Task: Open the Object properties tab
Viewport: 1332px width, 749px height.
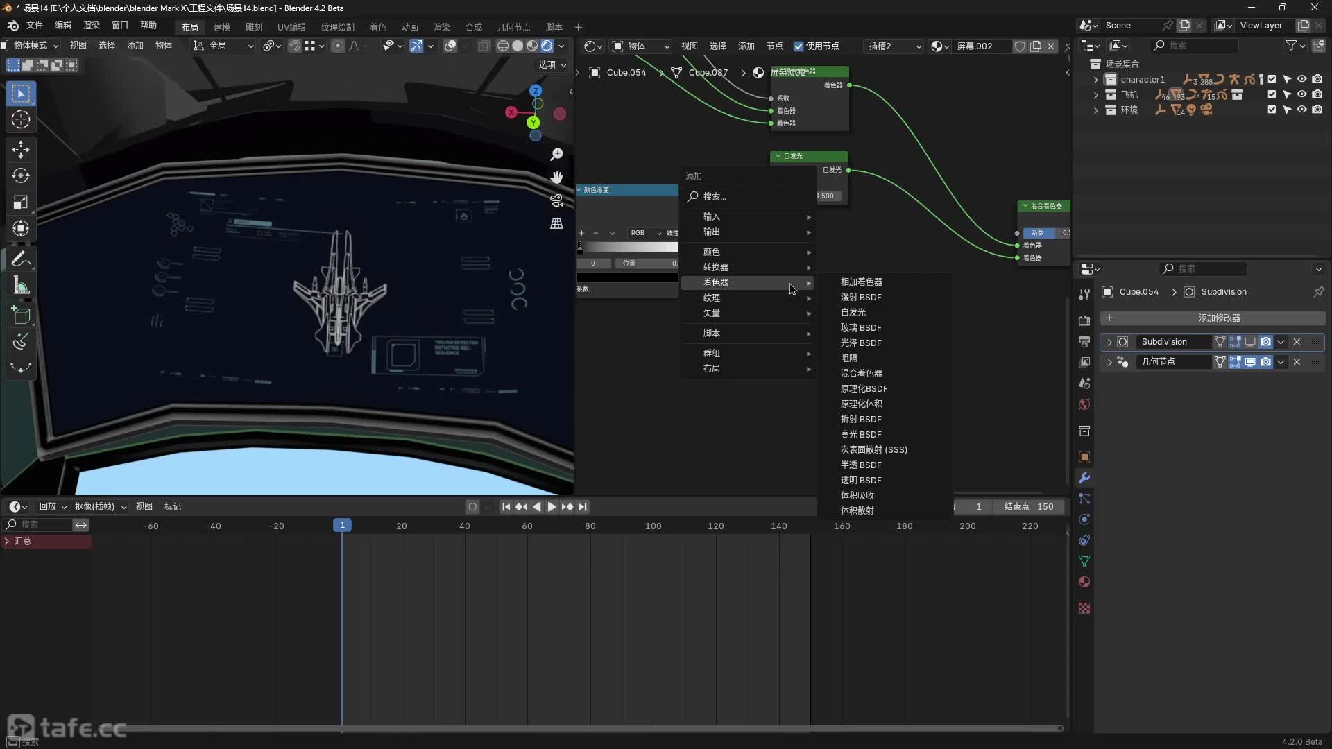Action: click(x=1084, y=457)
